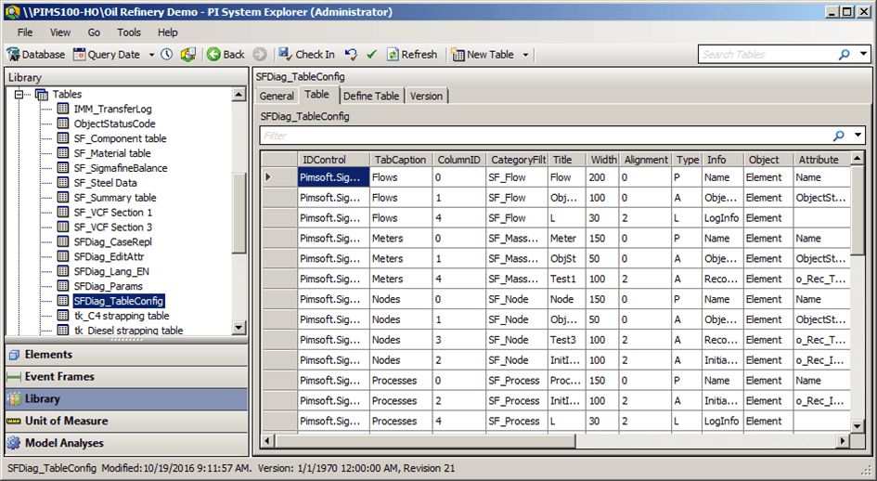The image size is (877, 481).
Task: Click the PI System Explorer title bar icon
Action: [12, 12]
